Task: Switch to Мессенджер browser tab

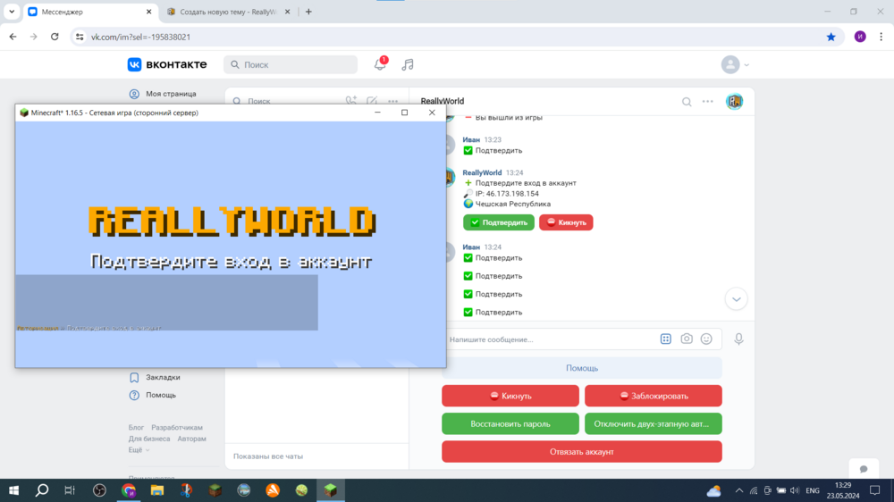Action: pyautogui.click(x=90, y=12)
